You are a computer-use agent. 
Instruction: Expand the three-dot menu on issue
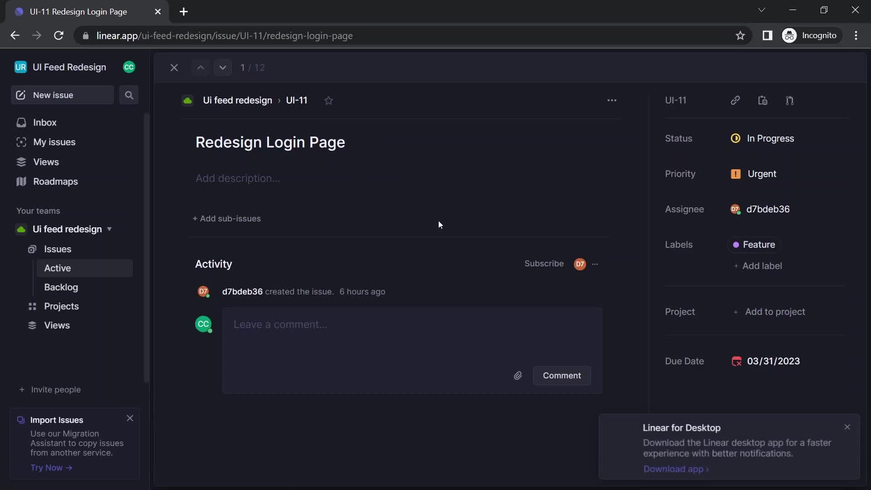(612, 100)
